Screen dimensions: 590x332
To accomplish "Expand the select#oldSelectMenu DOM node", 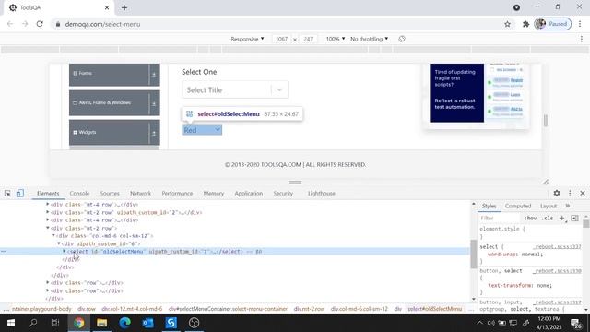I will [x=65, y=251].
